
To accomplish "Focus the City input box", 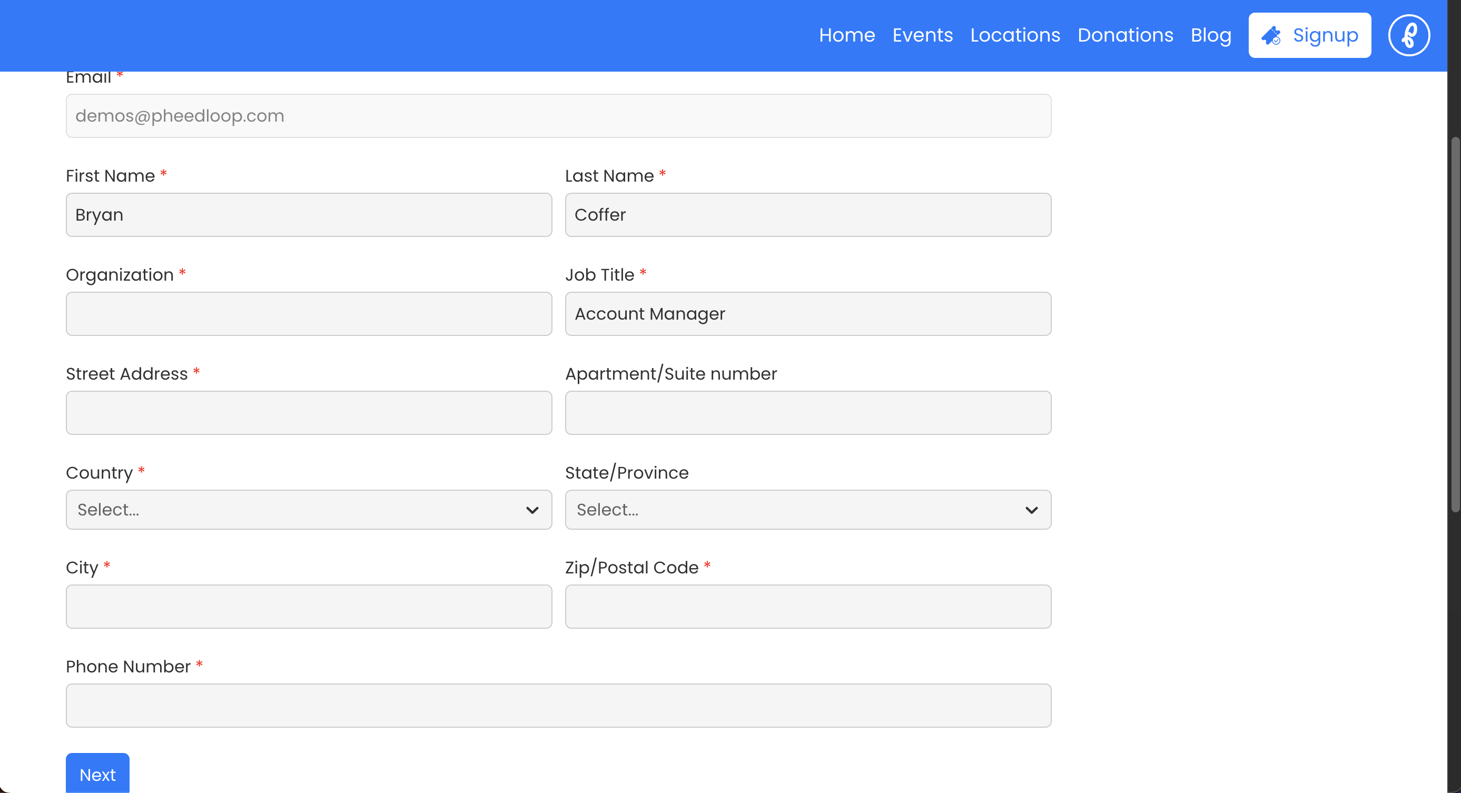I will pyautogui.click(x=309, y=606).
